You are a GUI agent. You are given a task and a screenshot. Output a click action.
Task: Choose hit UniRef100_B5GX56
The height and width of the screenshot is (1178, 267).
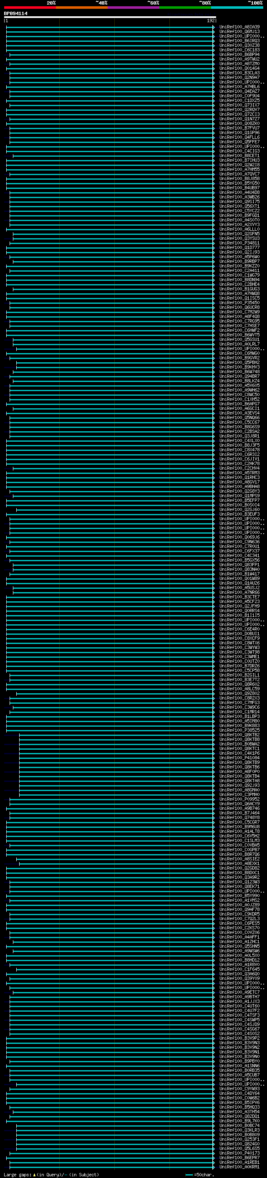click(x=239, y=560)
